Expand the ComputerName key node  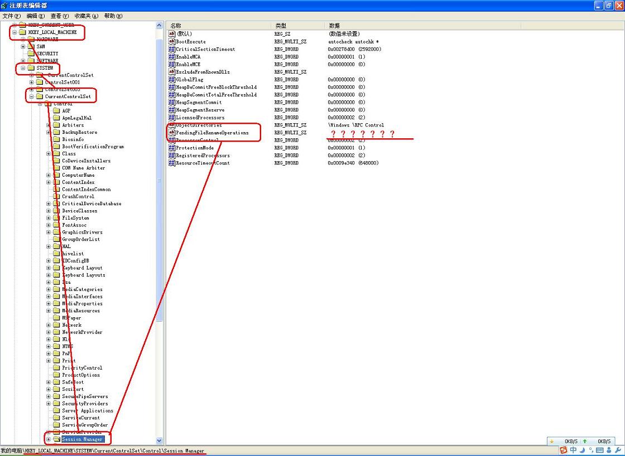click(49, 175)
